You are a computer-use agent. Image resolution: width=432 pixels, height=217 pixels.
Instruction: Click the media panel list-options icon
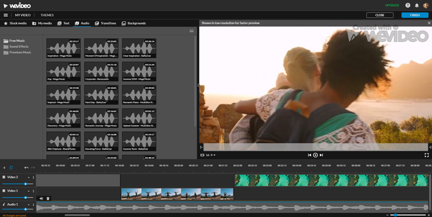click(192, 31)
